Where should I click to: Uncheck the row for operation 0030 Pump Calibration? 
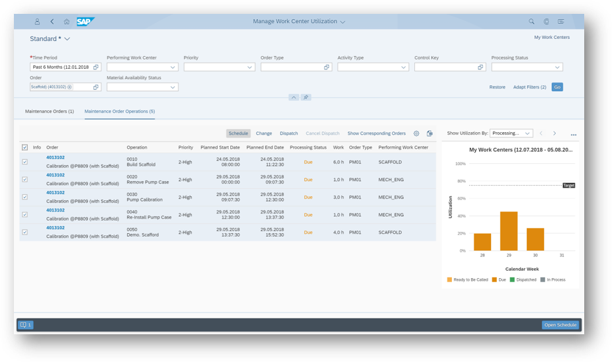(24, 197)
